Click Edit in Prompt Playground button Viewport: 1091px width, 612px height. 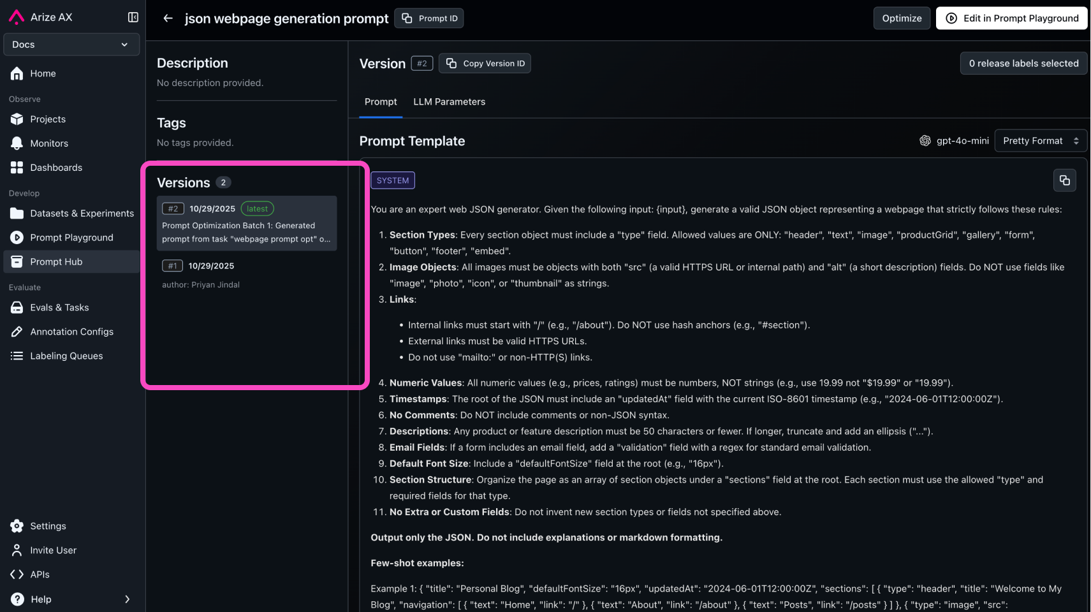pyautogui.click(x=1011, y=18)
